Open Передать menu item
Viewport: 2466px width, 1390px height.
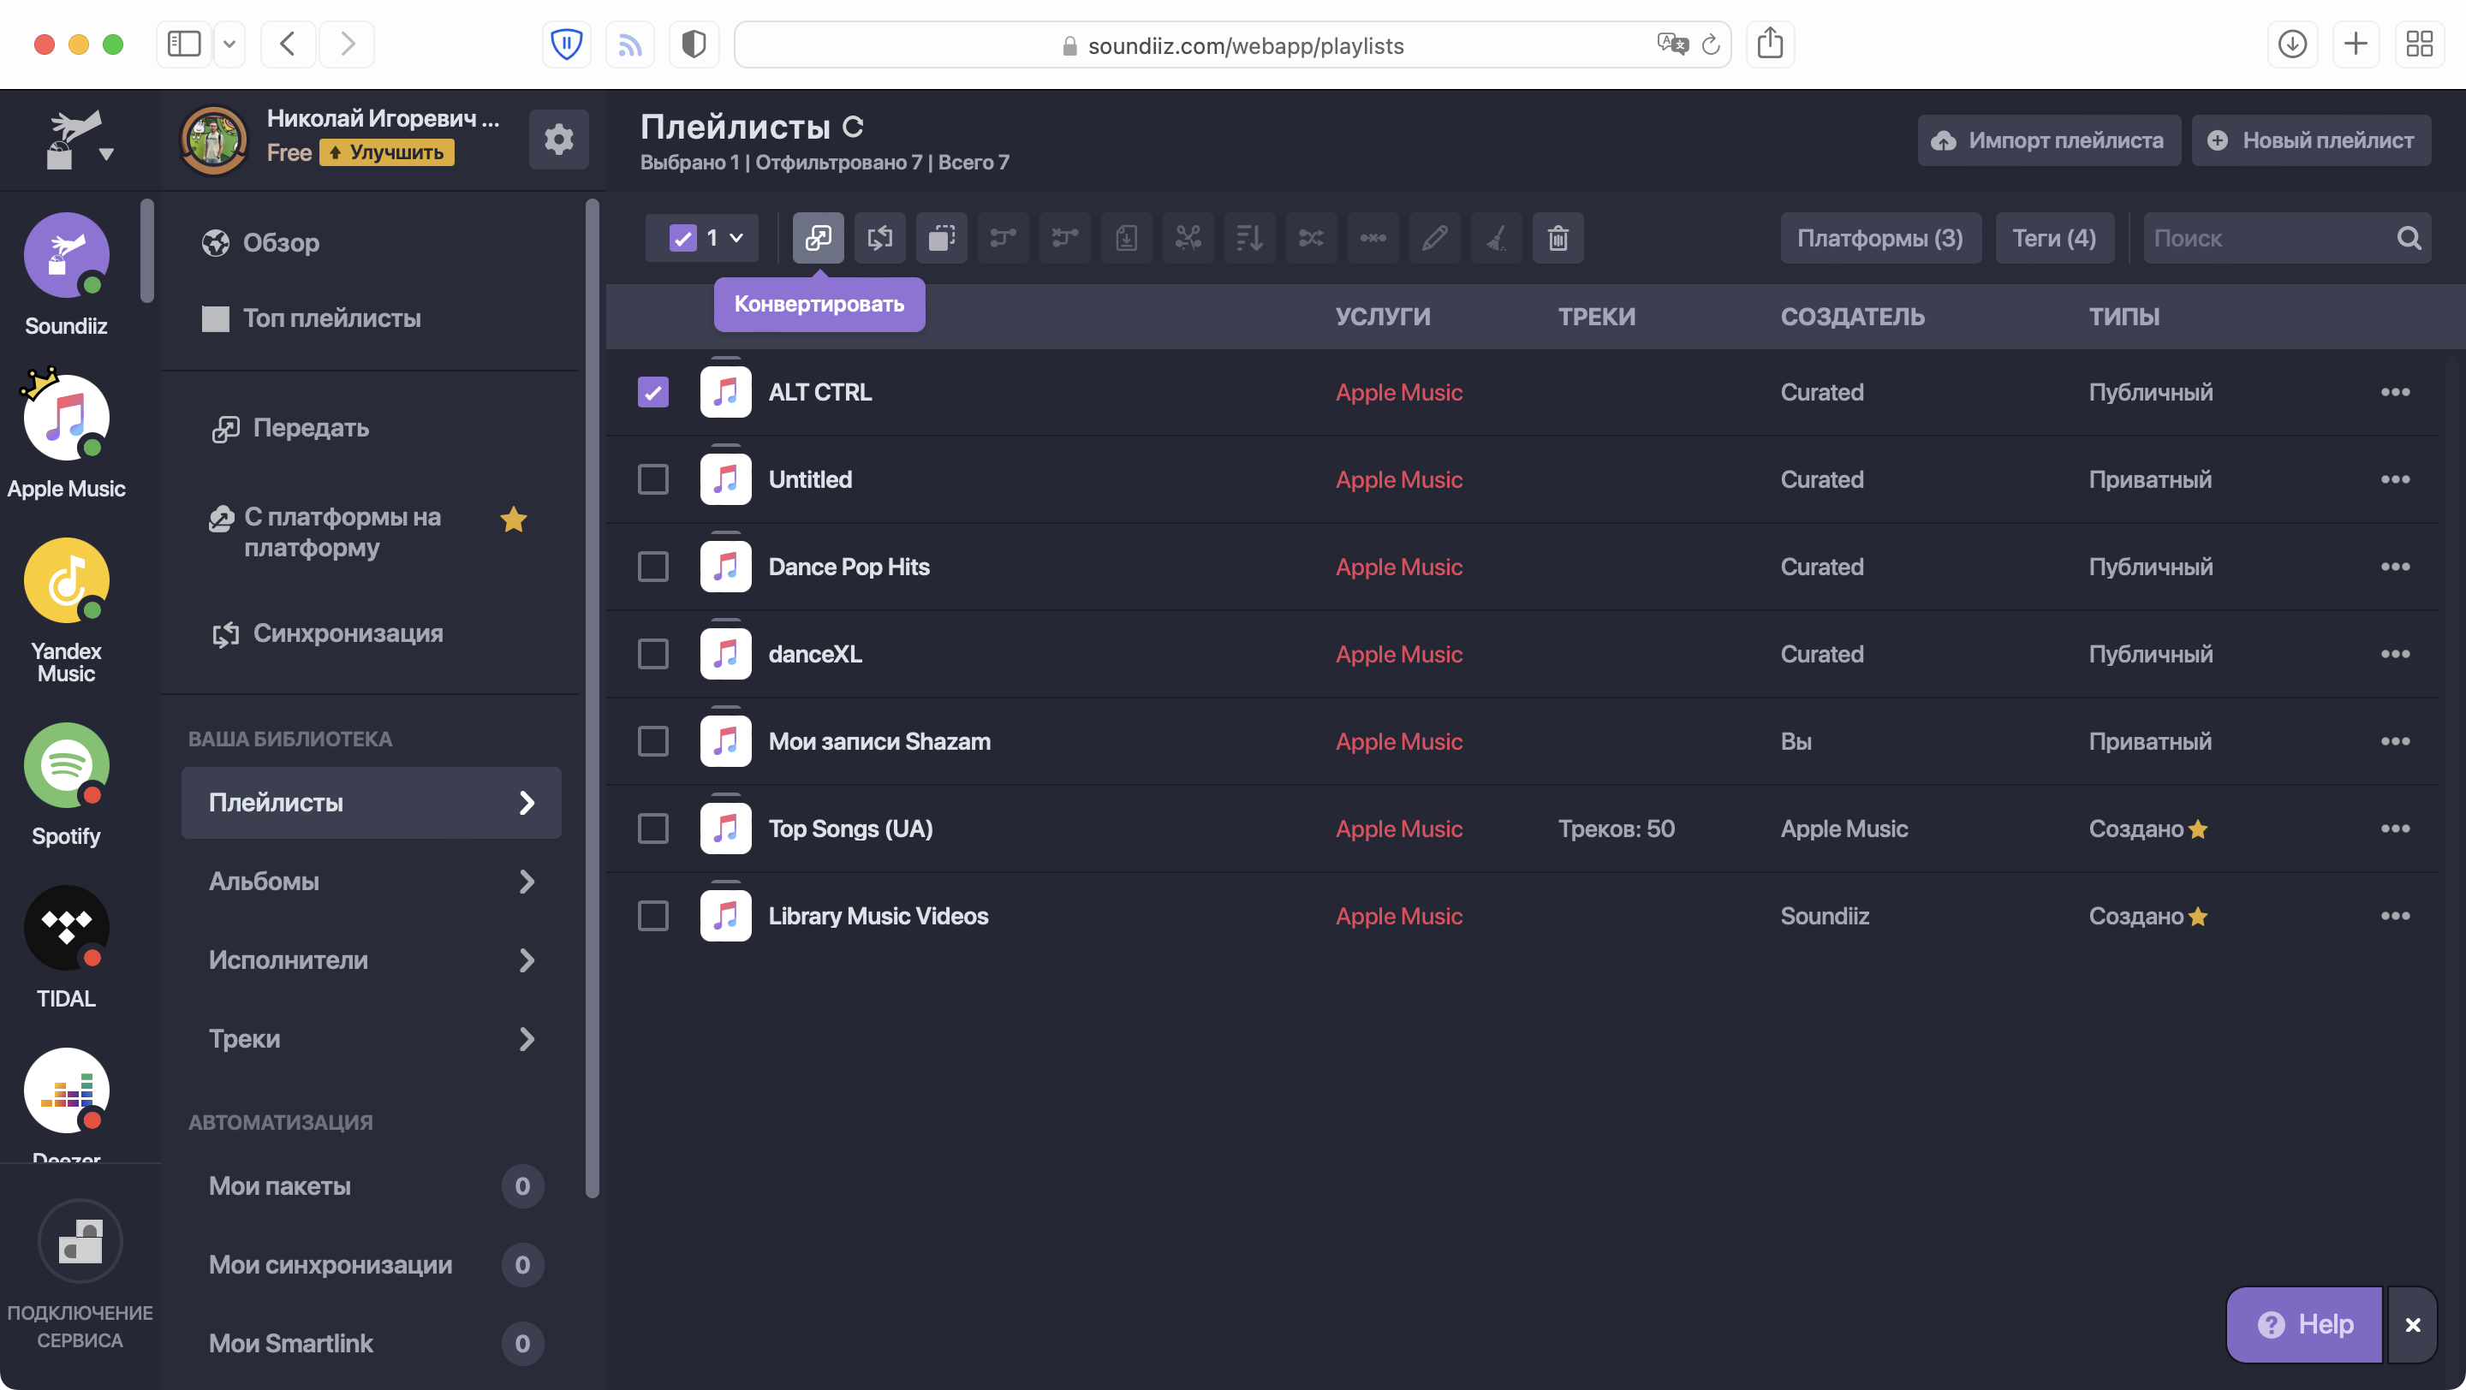pos(290,428)
